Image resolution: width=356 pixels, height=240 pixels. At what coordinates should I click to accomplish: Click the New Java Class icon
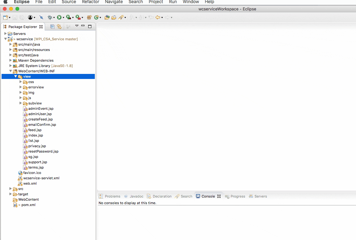(x=96, y=17)
